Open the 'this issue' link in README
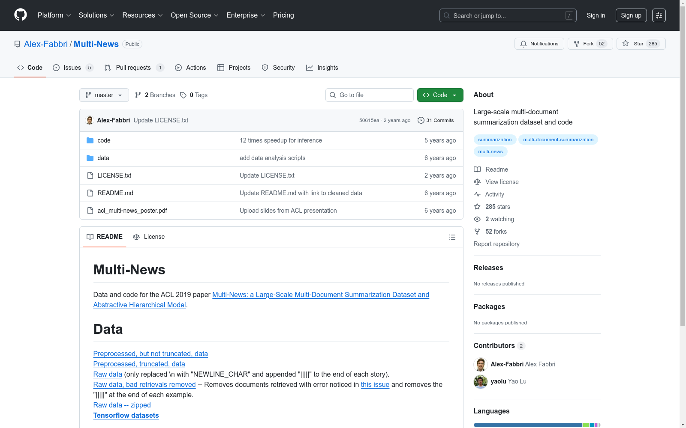The image size is (686, 428). click(x=375, y=384)
